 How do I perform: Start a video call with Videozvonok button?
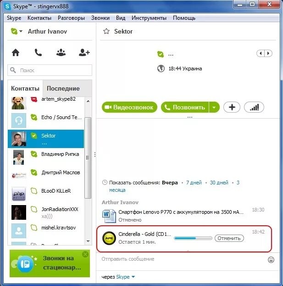coord(129,107)
